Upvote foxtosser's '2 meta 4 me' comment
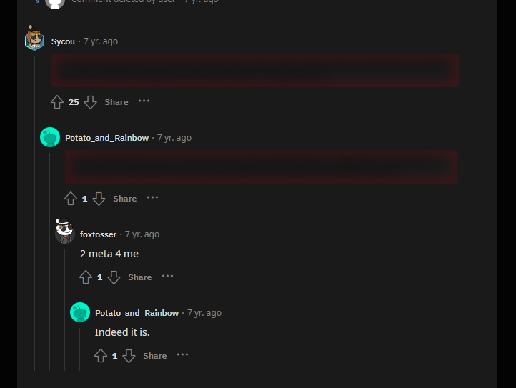Screen dimensions: 516x388 86,277
